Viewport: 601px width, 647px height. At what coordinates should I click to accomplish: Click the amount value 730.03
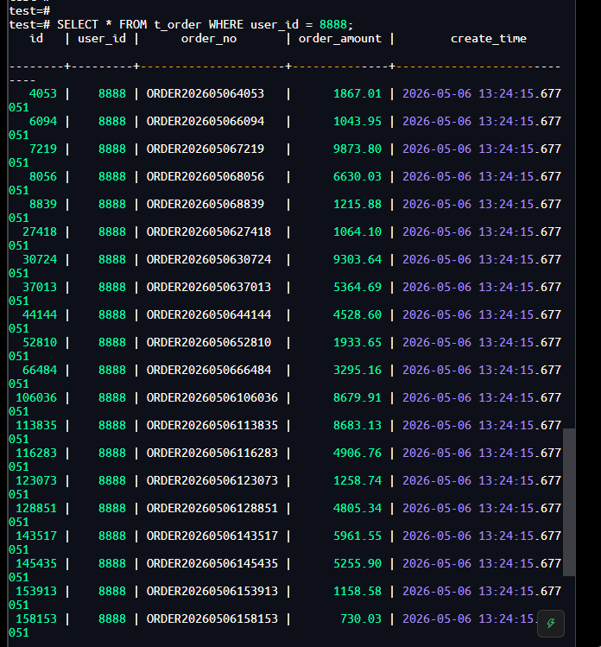click(x=361, y=619)
